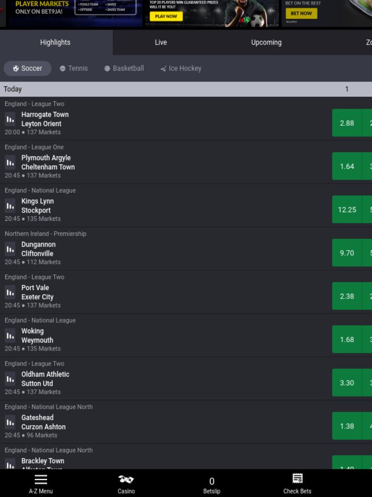
Task: Open stats icon for Dungannon match
Action: [x=10, y=249]
